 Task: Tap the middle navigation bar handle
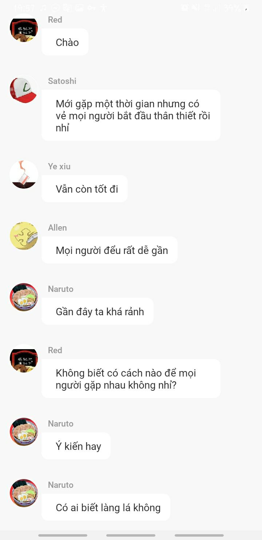click(x=131, y=535)
